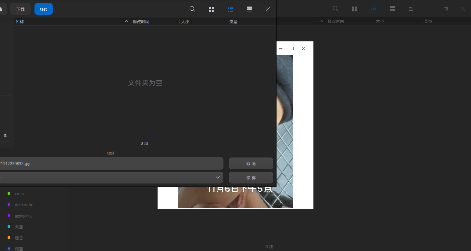Click the eject icon in the left sidebar
471x251 pixels.
(5, 135)
